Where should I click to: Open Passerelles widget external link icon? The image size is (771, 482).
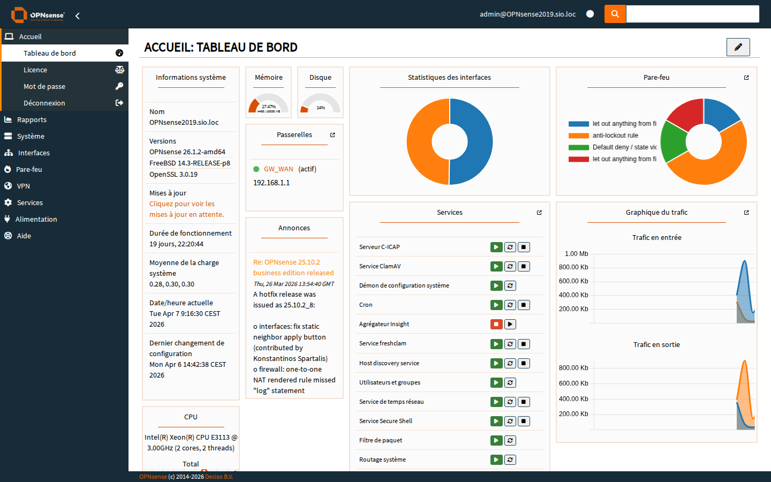click(332, 135)
